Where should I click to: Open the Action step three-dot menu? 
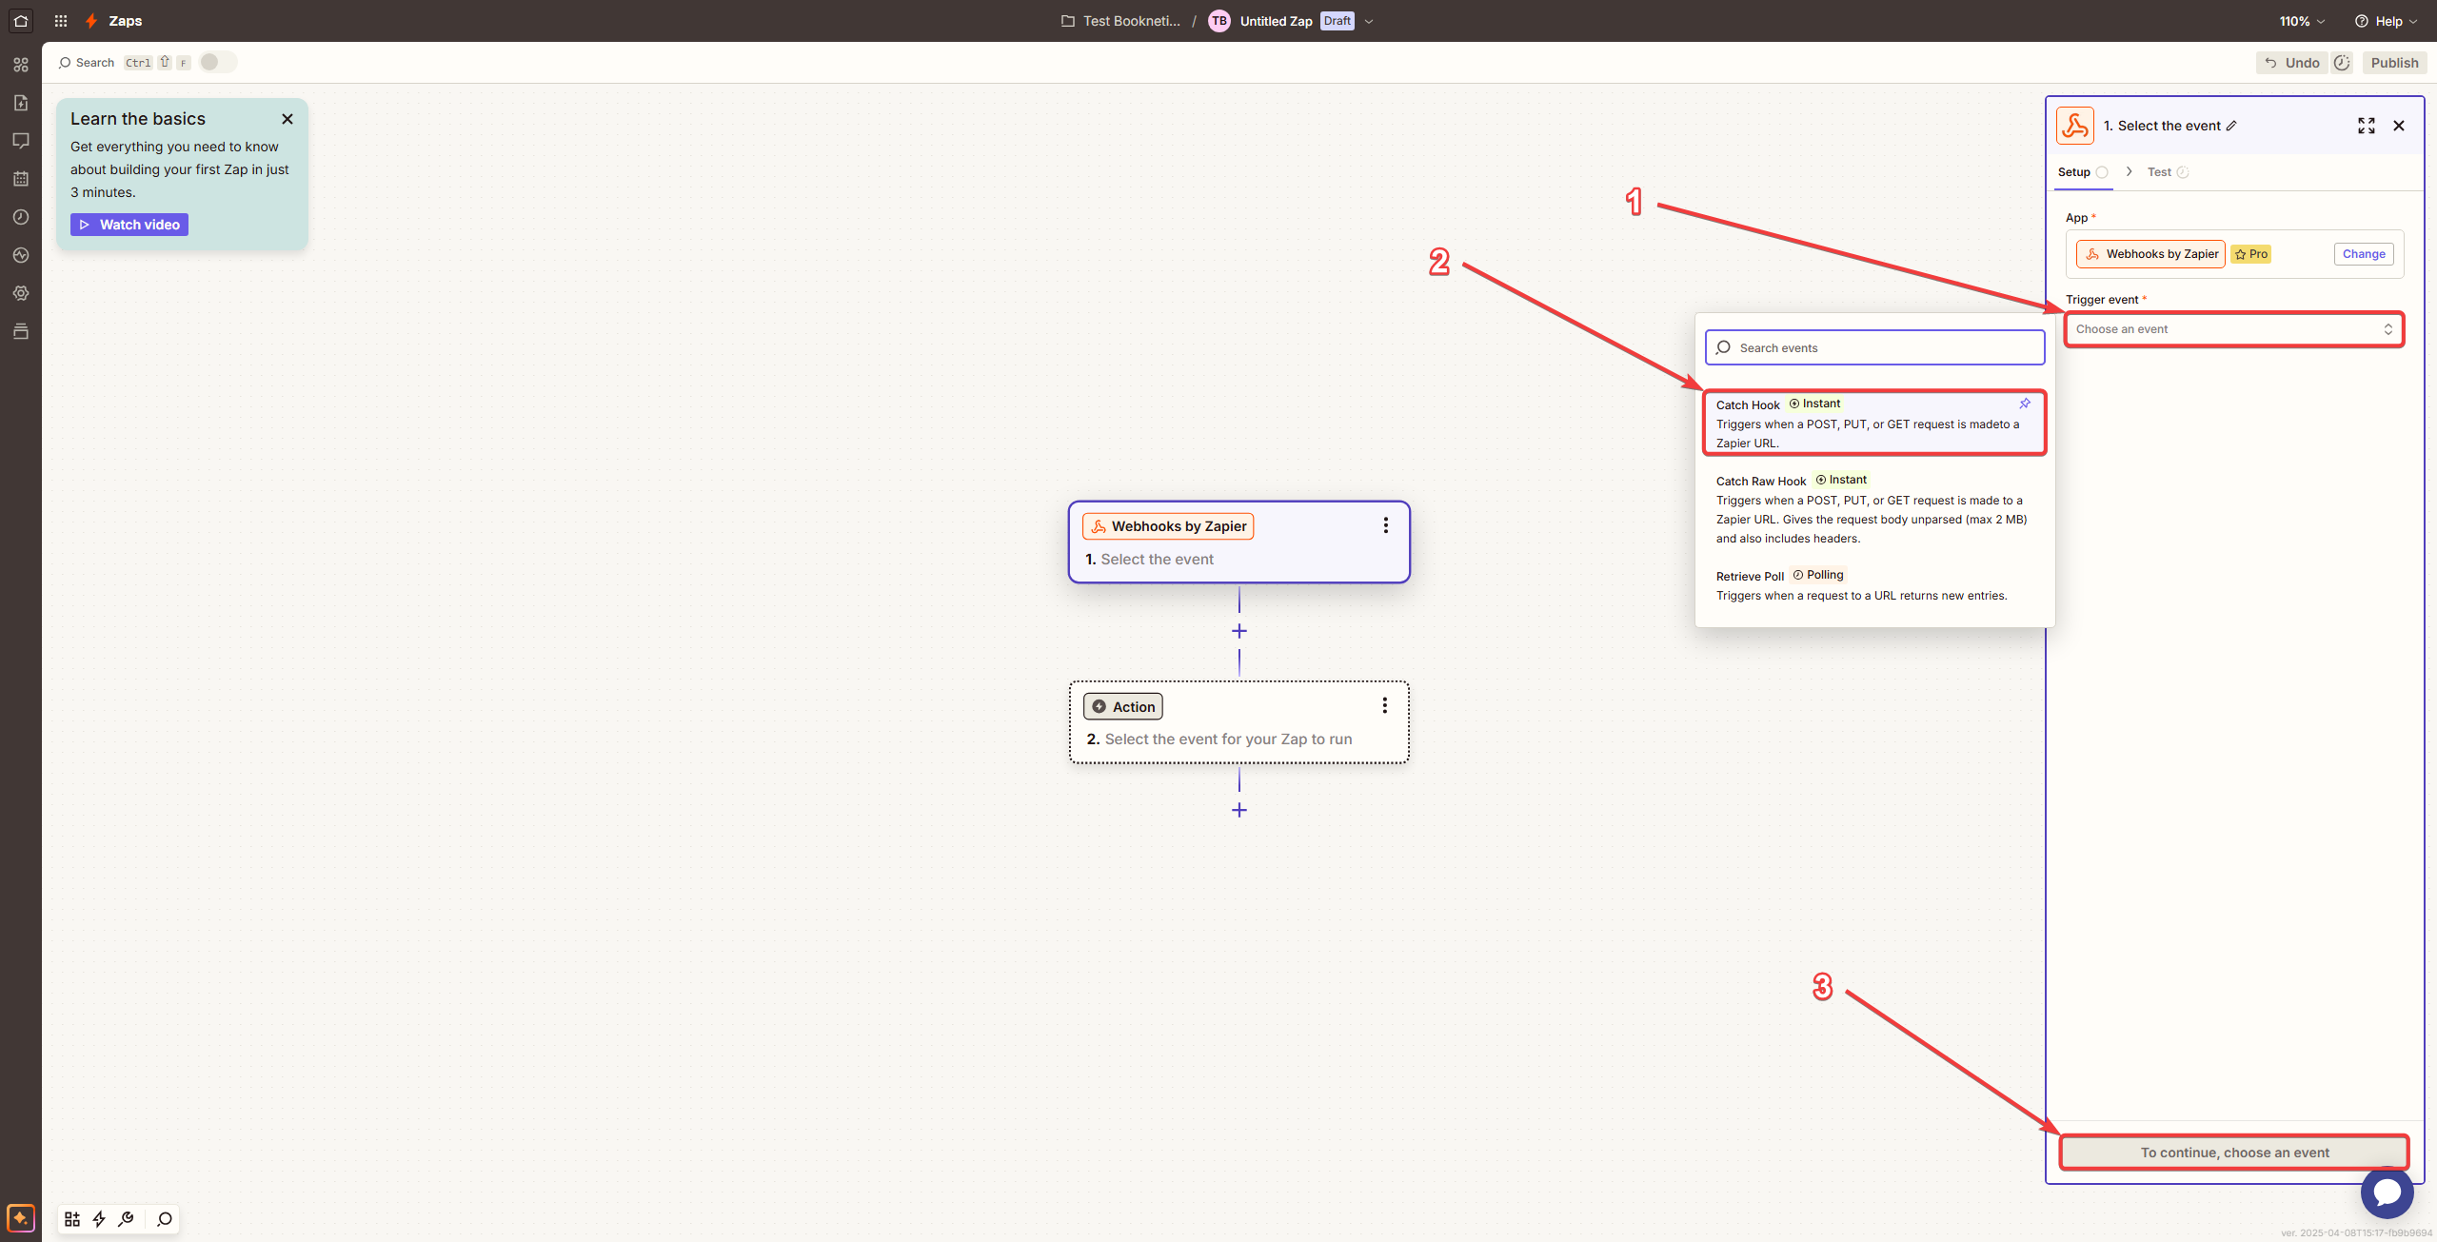(1385, 705)
